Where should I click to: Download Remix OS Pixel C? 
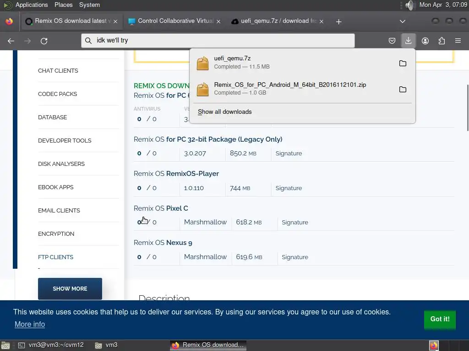coord(161,208)
